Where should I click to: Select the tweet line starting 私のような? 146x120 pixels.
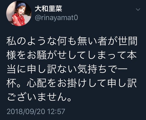point(72,41)
